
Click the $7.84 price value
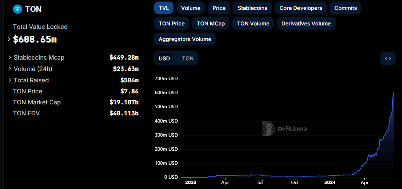pos(129,91)
